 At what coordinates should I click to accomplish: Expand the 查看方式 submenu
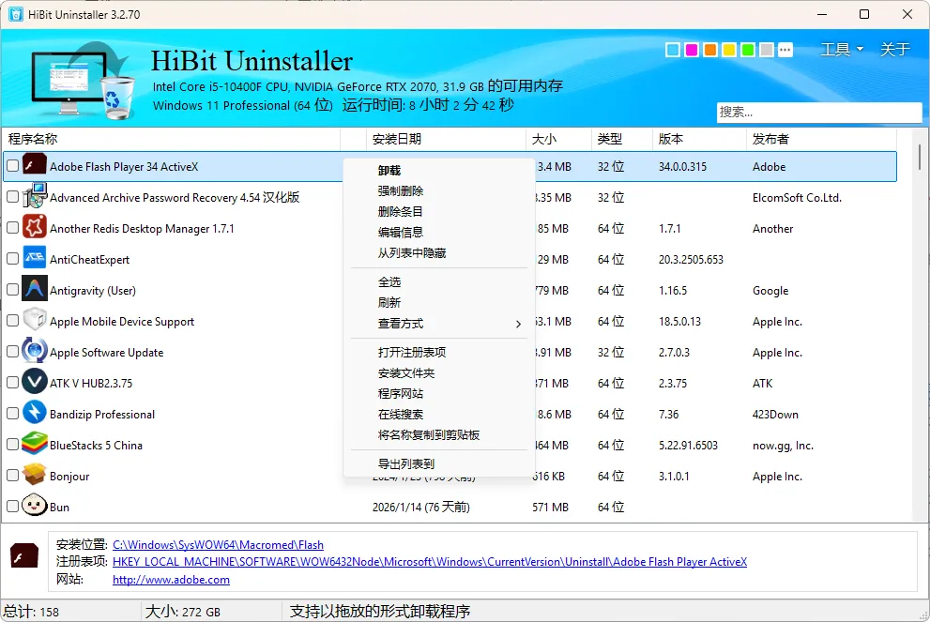point(439,324)
